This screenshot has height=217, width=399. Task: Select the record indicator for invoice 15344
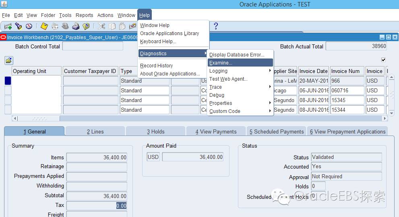pos(8,110)
